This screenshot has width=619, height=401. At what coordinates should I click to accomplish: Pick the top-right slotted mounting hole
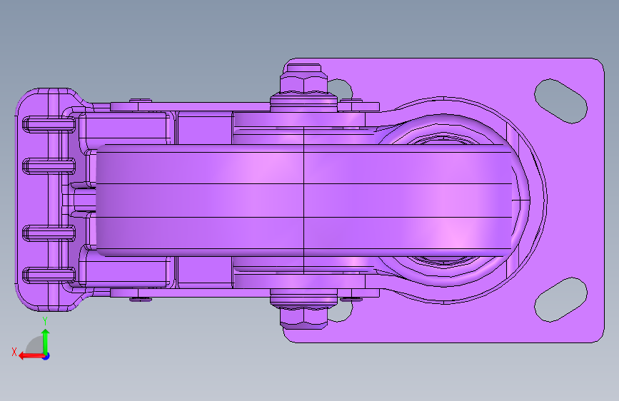(560, 101)
